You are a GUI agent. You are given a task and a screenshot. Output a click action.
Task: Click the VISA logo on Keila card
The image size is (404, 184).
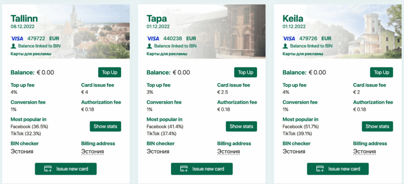(289, 39)
